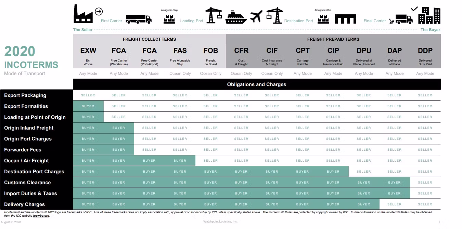Screen dimensions: 462x229
Task: Click the Destination Port crane icon
Action: [274, 15]
